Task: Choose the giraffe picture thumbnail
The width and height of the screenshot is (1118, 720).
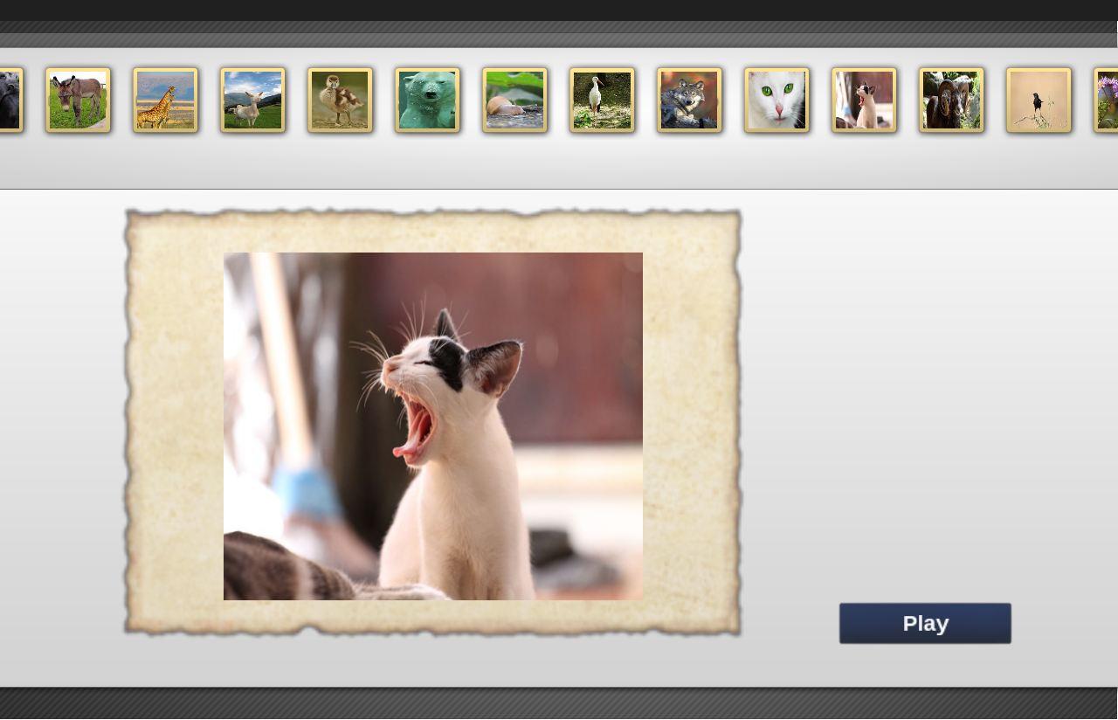Action: (x=165, y=100)
